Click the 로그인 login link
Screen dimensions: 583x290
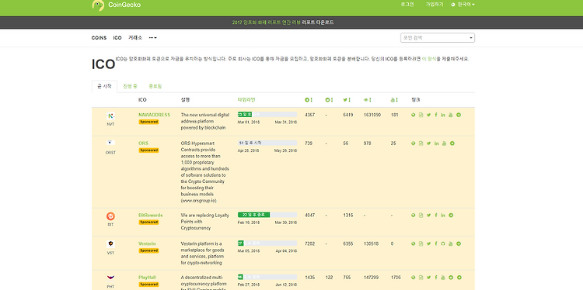pyautogui.click(x=407, y=5)
